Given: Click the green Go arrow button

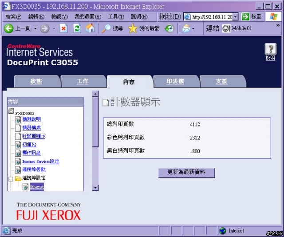Looking at the screenshot, I should pos(245,17).
